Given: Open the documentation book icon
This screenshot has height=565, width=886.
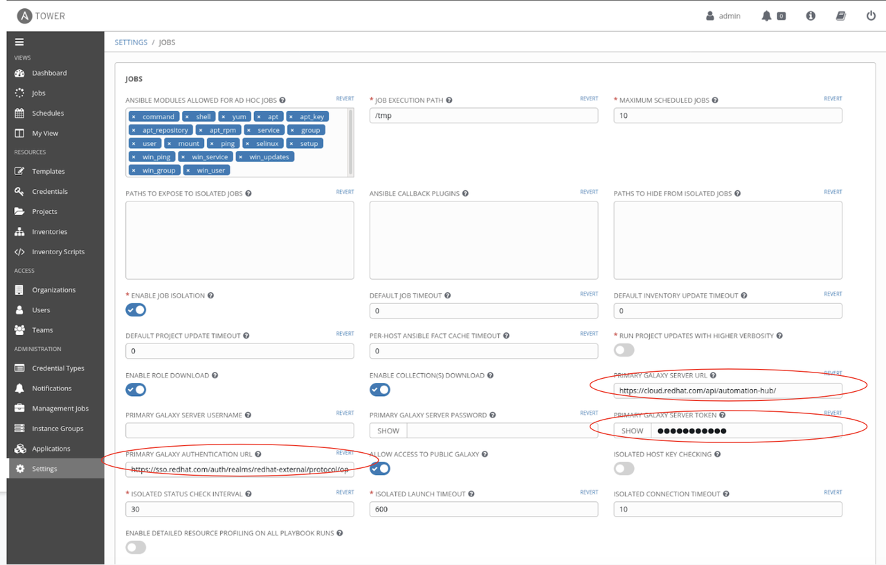Looking at the screenshot, I should tap(841, 16).
